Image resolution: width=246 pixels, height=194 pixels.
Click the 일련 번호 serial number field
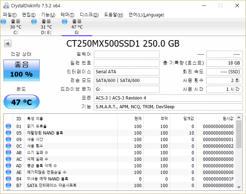(x=127, y=63)
